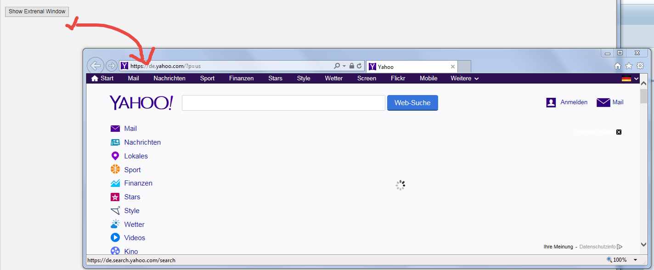This screenshot has height=270, width=654.
Task: Click the sidebar Videos play icon
Action: (x=115, y=238)
